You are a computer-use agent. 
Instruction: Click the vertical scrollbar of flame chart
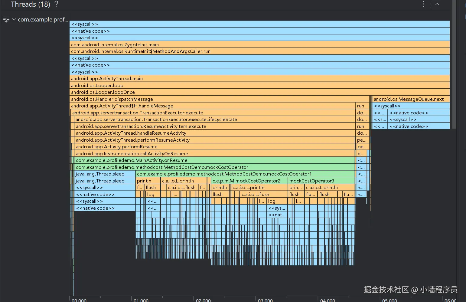(454, 64)
